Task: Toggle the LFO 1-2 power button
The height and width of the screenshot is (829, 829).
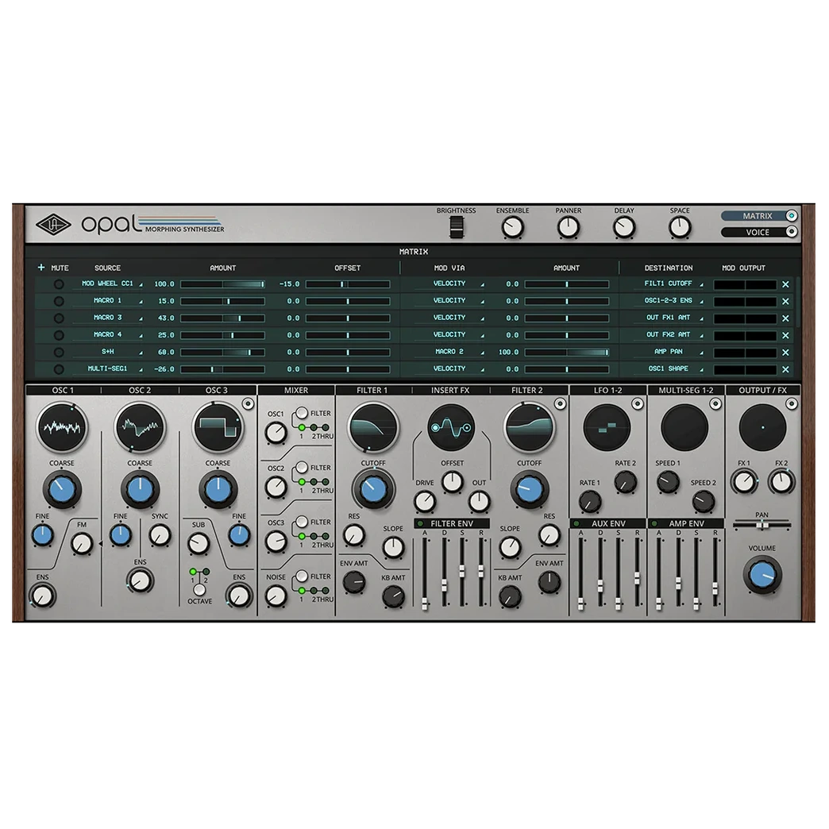Action: pos(638,404)
